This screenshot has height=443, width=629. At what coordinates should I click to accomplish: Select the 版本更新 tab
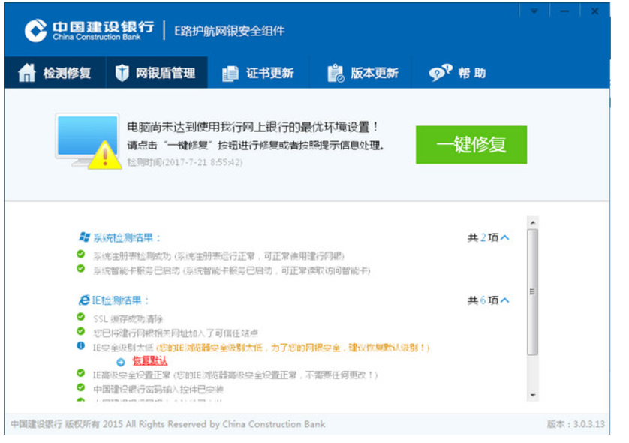pyautogui.click(x=360, y=73)
